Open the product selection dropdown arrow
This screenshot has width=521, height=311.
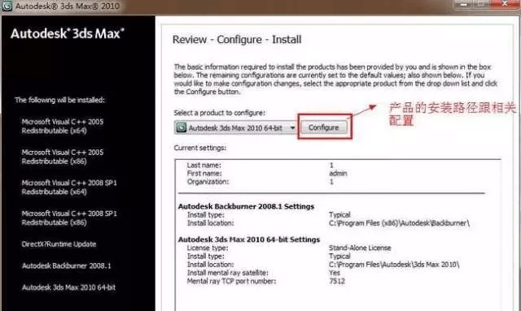292,128
